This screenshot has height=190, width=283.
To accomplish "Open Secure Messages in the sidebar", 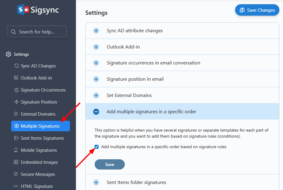I will (x=38, y=174).
